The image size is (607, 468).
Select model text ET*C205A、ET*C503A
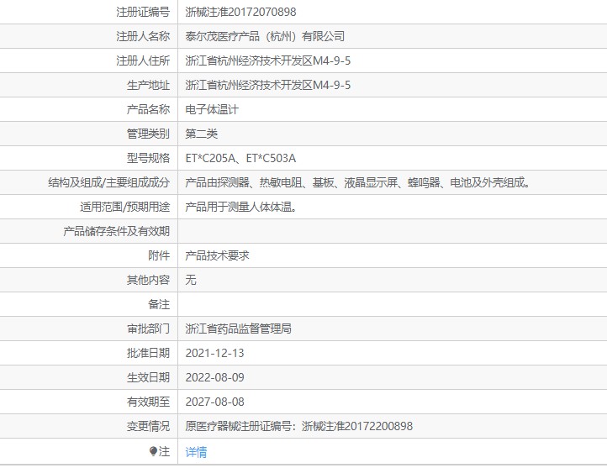[x=240, y=158]
